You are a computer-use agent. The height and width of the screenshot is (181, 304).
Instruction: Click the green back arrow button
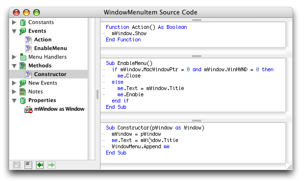(40, 165)
